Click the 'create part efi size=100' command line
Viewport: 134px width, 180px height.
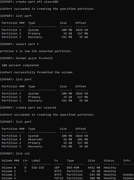click(37, 2)
